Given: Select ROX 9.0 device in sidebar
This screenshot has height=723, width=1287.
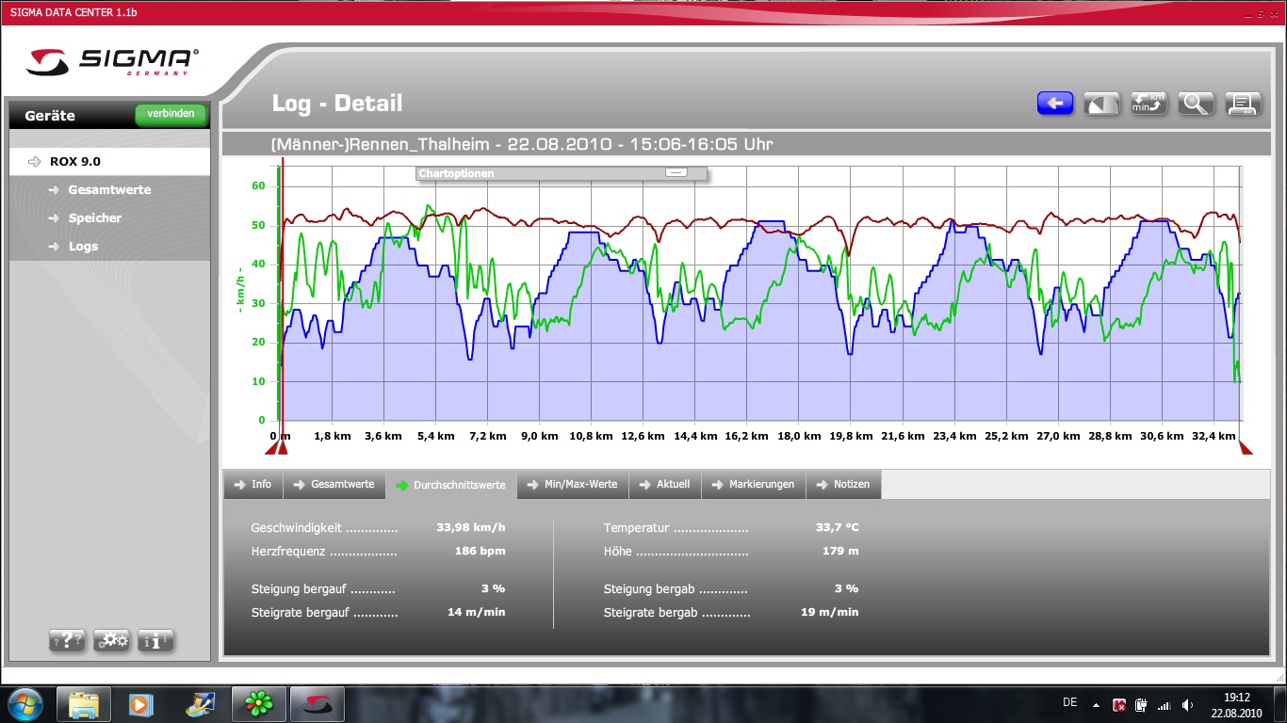Looking at the screenshot, I should pyautogui.click(x=75, y=162).
